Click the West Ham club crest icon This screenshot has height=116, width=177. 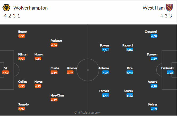pos(170,8)
